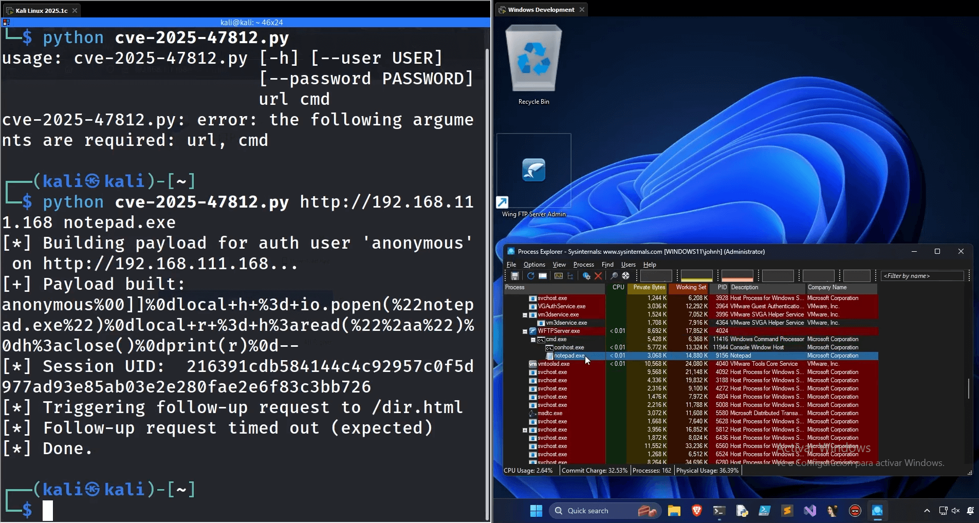Click the crosshair Find Window's Process icon

626,276
